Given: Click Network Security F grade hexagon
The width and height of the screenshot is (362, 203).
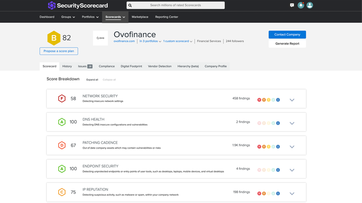Looking at the screenshot, I should pyautogui.click(x=61, y=99).
